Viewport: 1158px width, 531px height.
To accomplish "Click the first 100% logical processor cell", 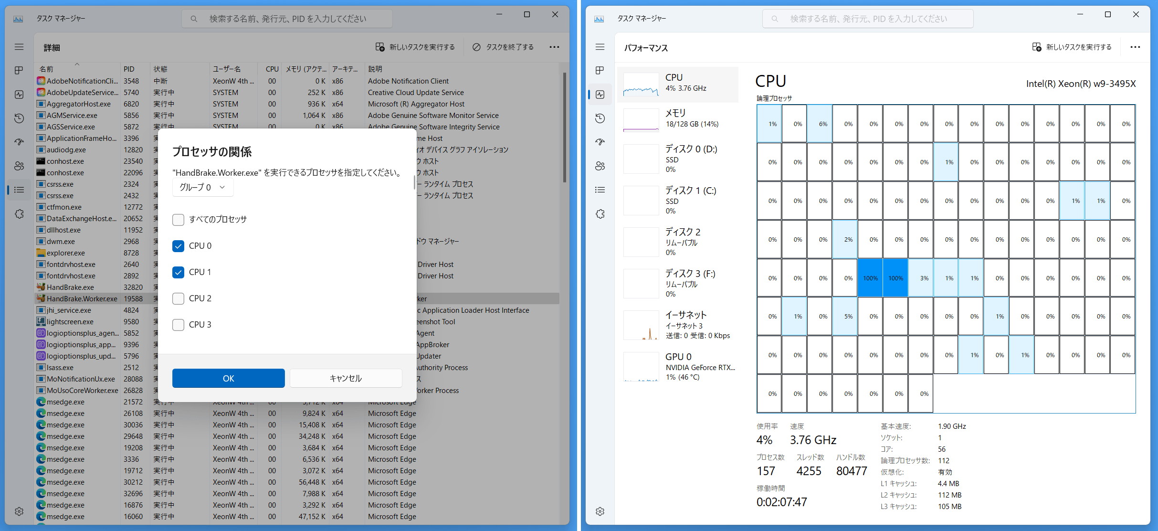I will coord(870,278).
